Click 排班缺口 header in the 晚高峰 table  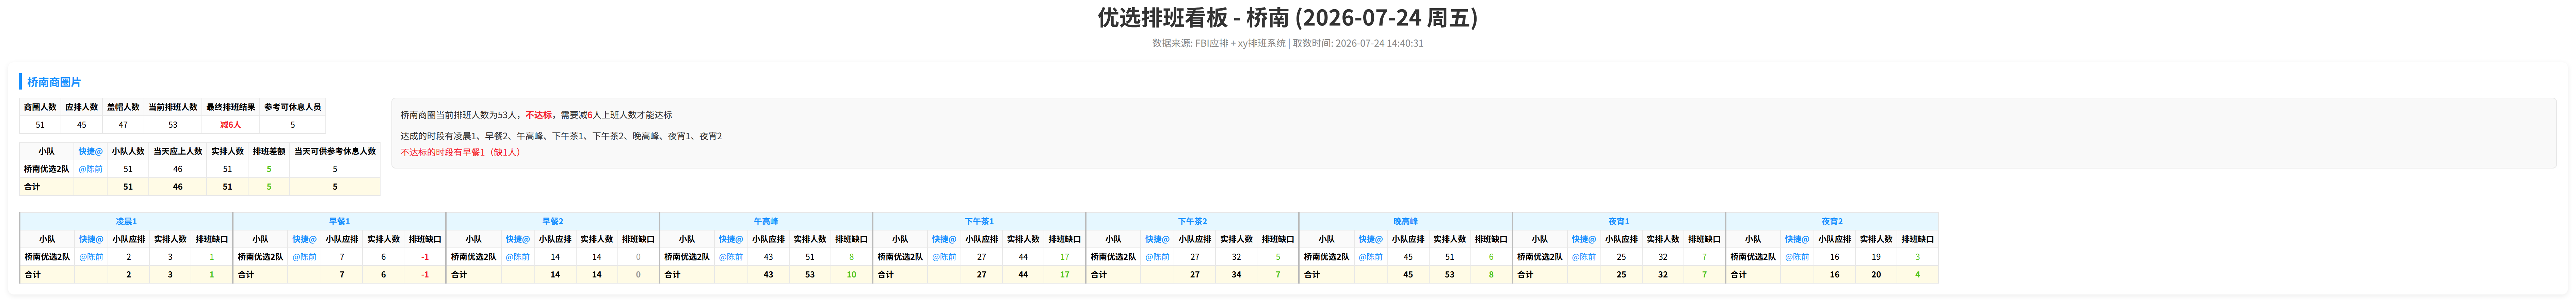(x=1491, y=239)
